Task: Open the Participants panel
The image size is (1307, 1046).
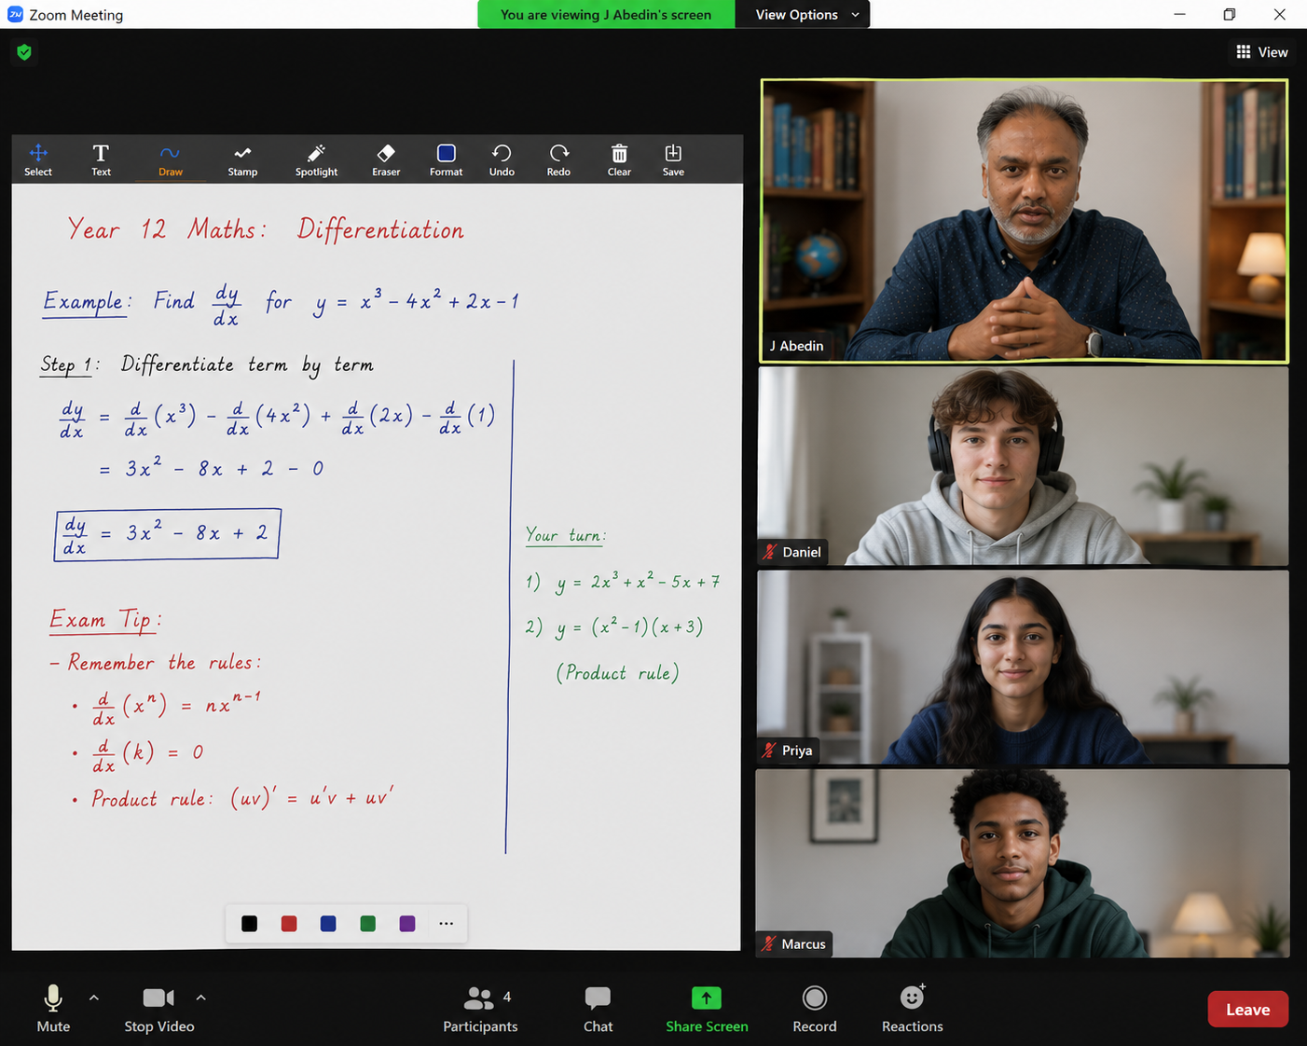Action: click(x=480, y=1009)
